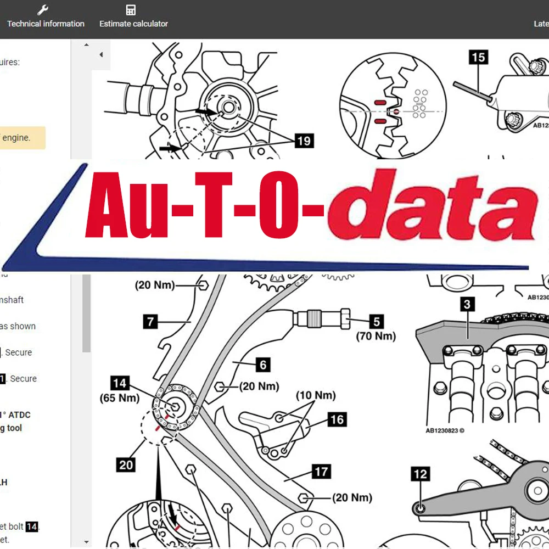Select the Technical information menu label
Image resolution: width=549 pixels, height=549 pixels.
tap(46, 24)
